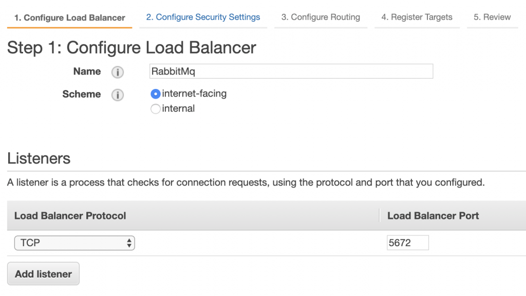The width and height of the screenshot is (526, 296).
Task: Click the listener description text
Action: pyautogui.click(x=246, y=182)
